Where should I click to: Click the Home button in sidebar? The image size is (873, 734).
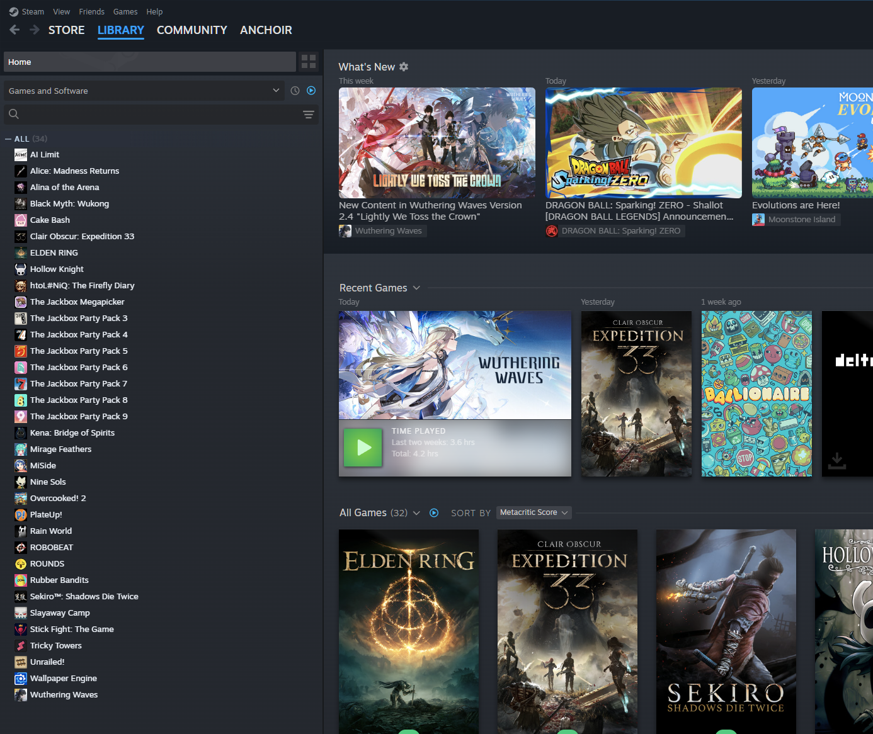150,62
